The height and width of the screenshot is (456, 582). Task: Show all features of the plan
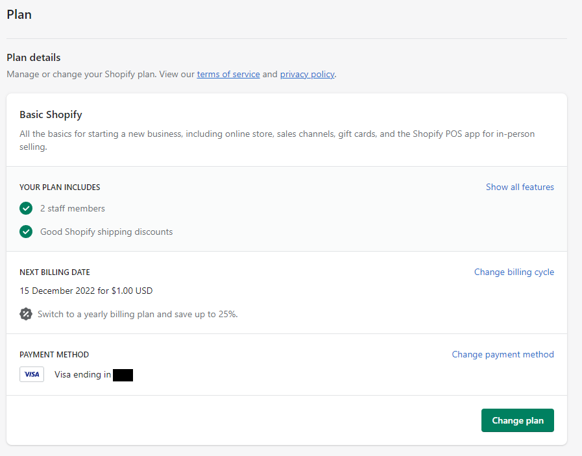[x=520, y=187]
